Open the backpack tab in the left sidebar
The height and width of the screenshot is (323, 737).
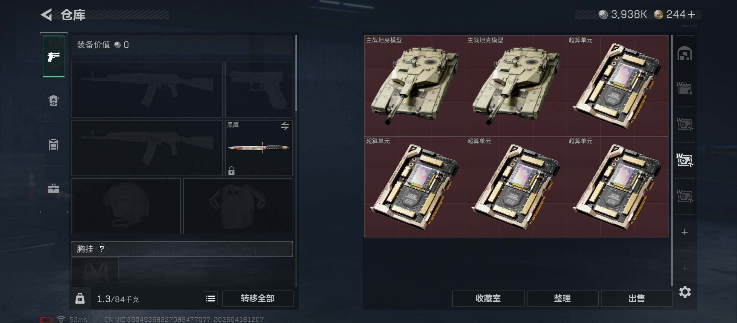tap(54, 100)
